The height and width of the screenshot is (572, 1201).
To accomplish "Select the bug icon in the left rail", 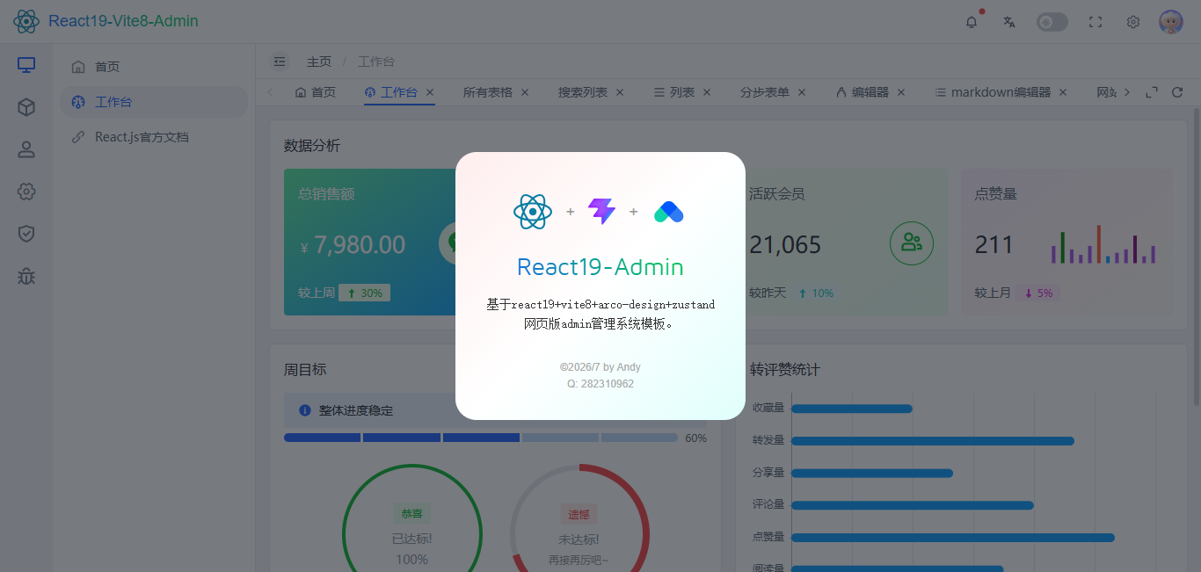I will [x=26, y=276].
